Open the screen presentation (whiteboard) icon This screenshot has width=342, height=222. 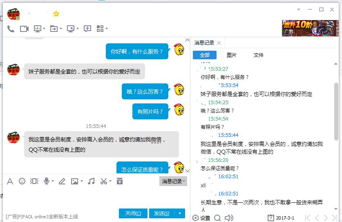point(38,29)
